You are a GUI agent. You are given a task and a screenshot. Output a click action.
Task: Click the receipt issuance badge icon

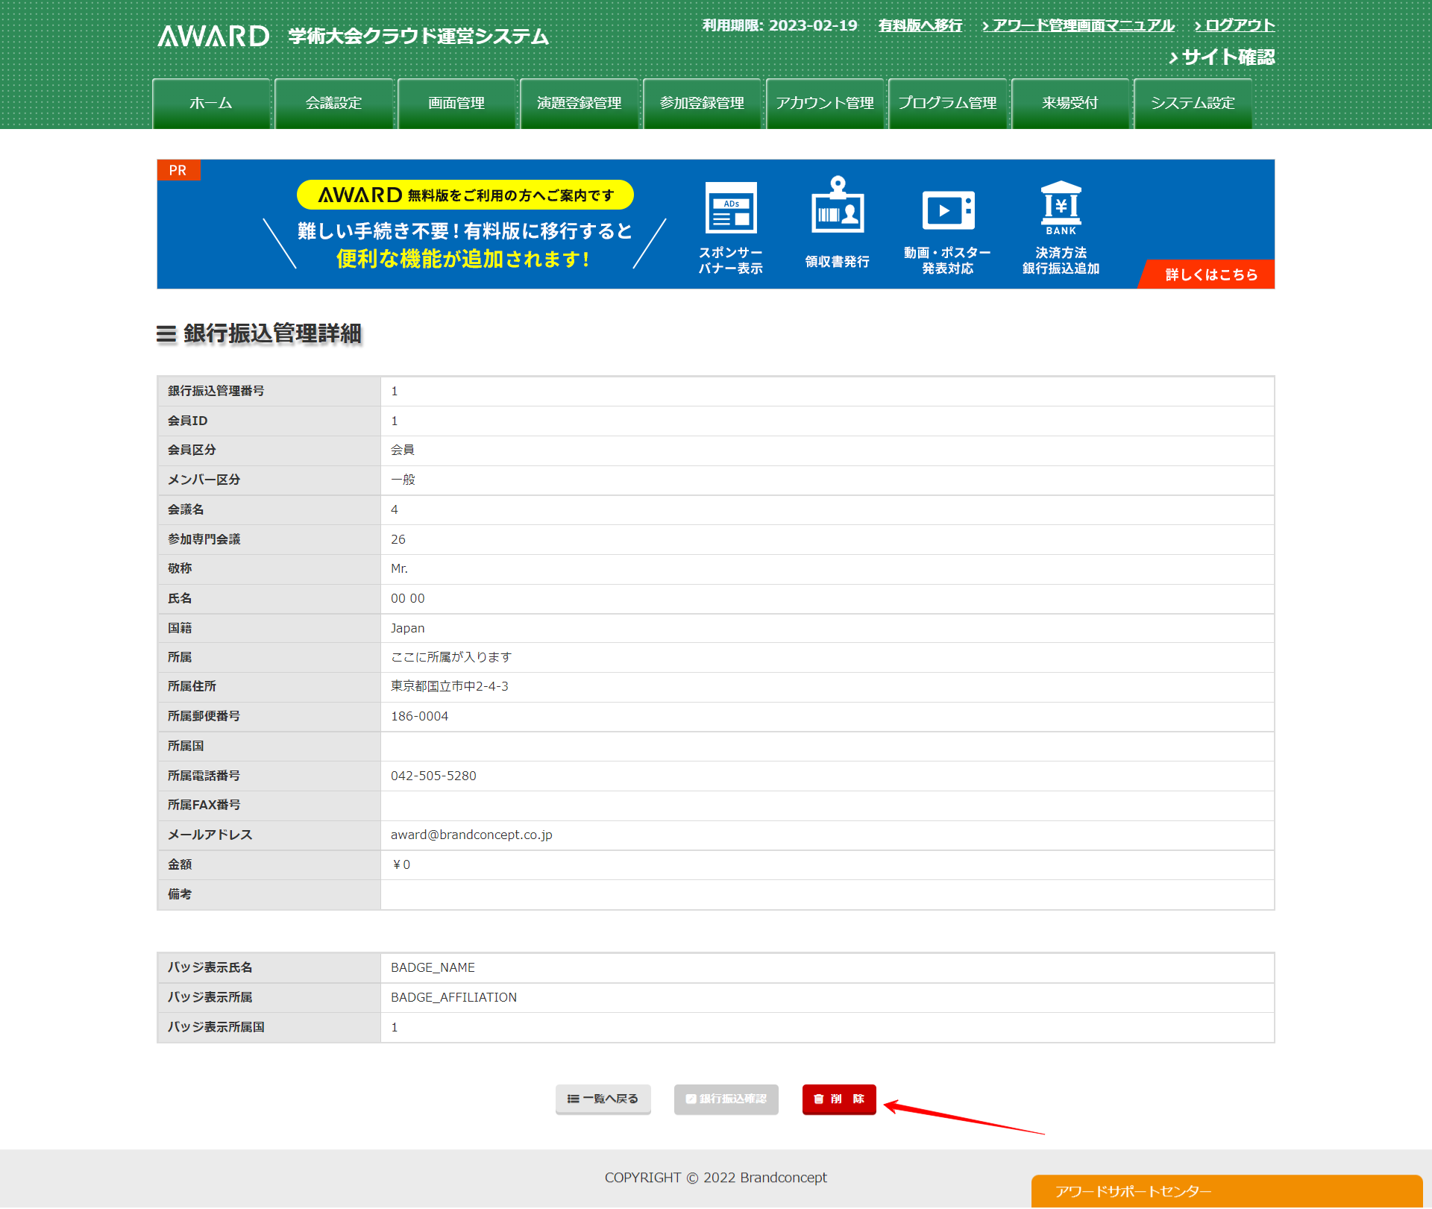[x=837, y=206]
